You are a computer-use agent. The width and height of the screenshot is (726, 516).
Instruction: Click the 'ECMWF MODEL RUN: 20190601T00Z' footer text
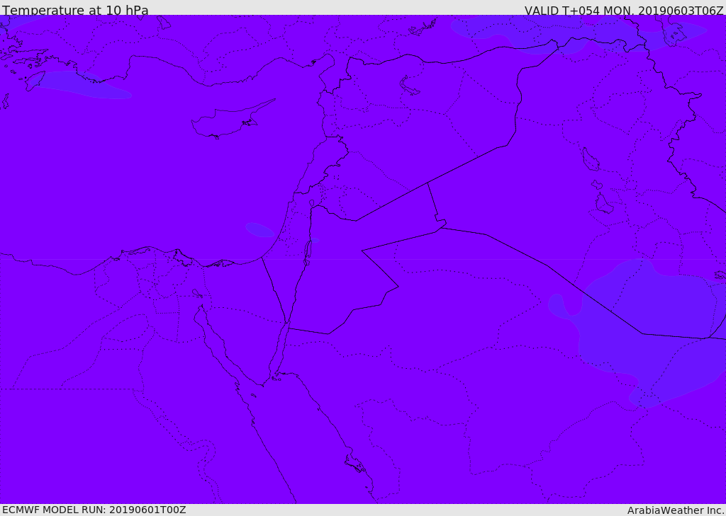click(94, 510)
